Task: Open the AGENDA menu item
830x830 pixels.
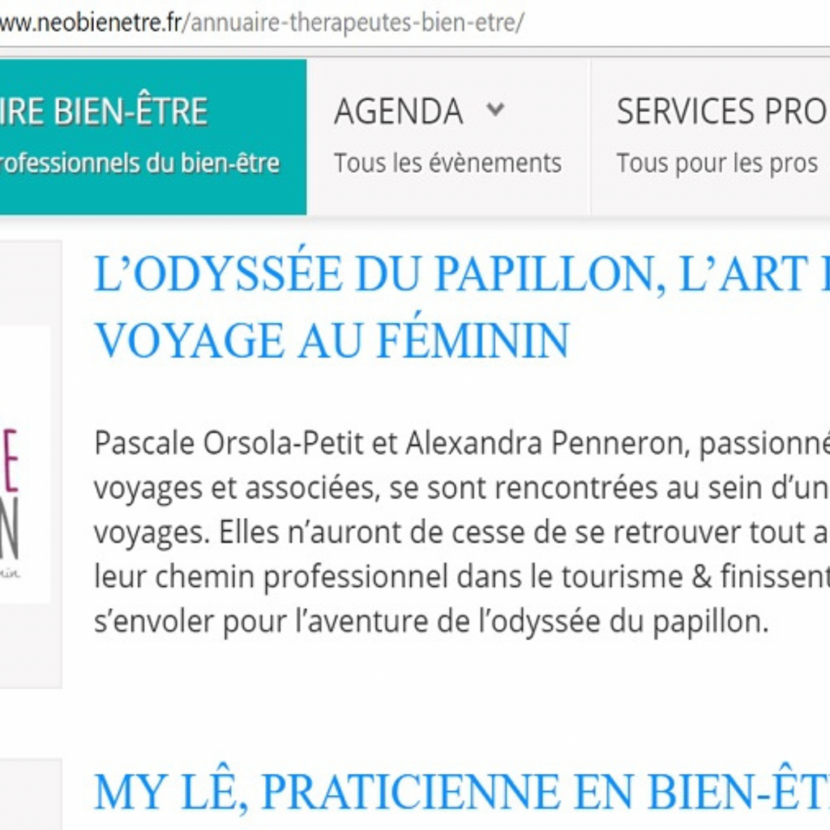Action: 399,111
